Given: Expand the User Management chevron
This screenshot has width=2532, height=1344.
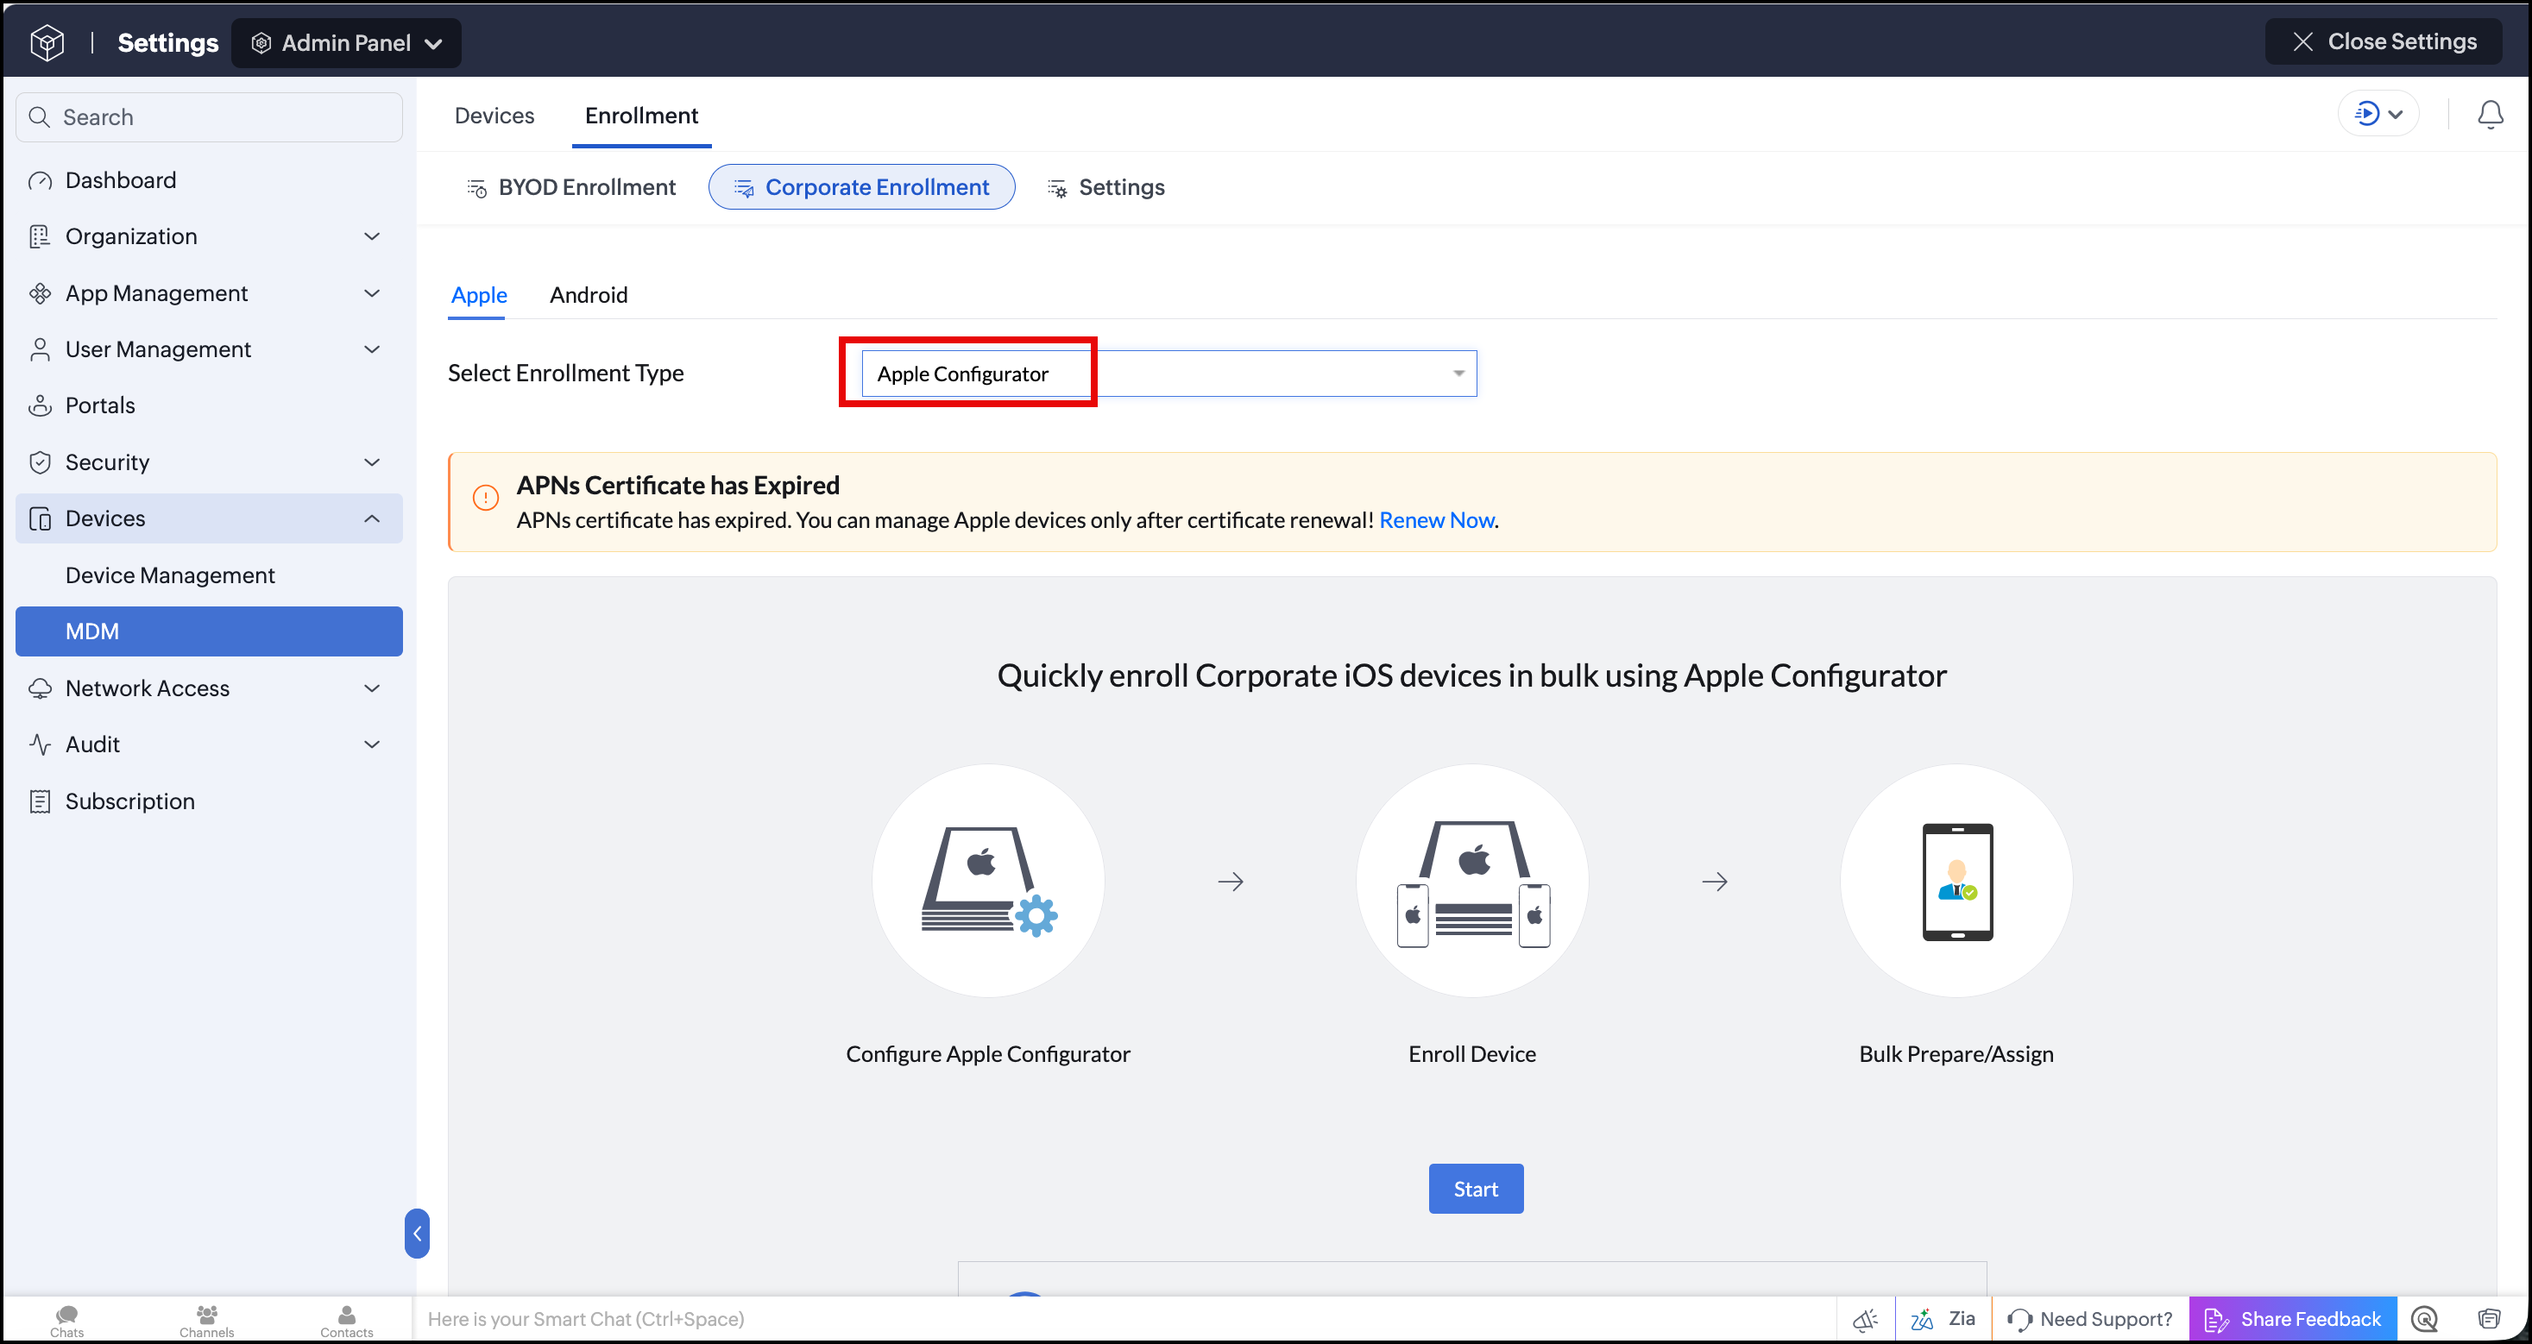Looking at the screenshot, I should point(372,349).
